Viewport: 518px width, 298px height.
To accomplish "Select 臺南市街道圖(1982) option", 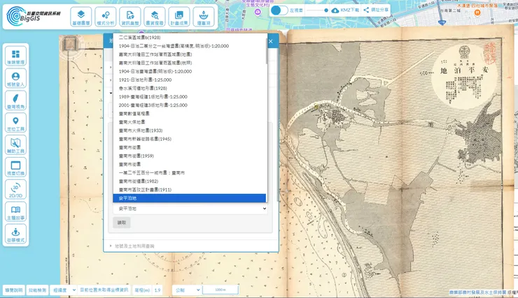I will click(189, 181).
